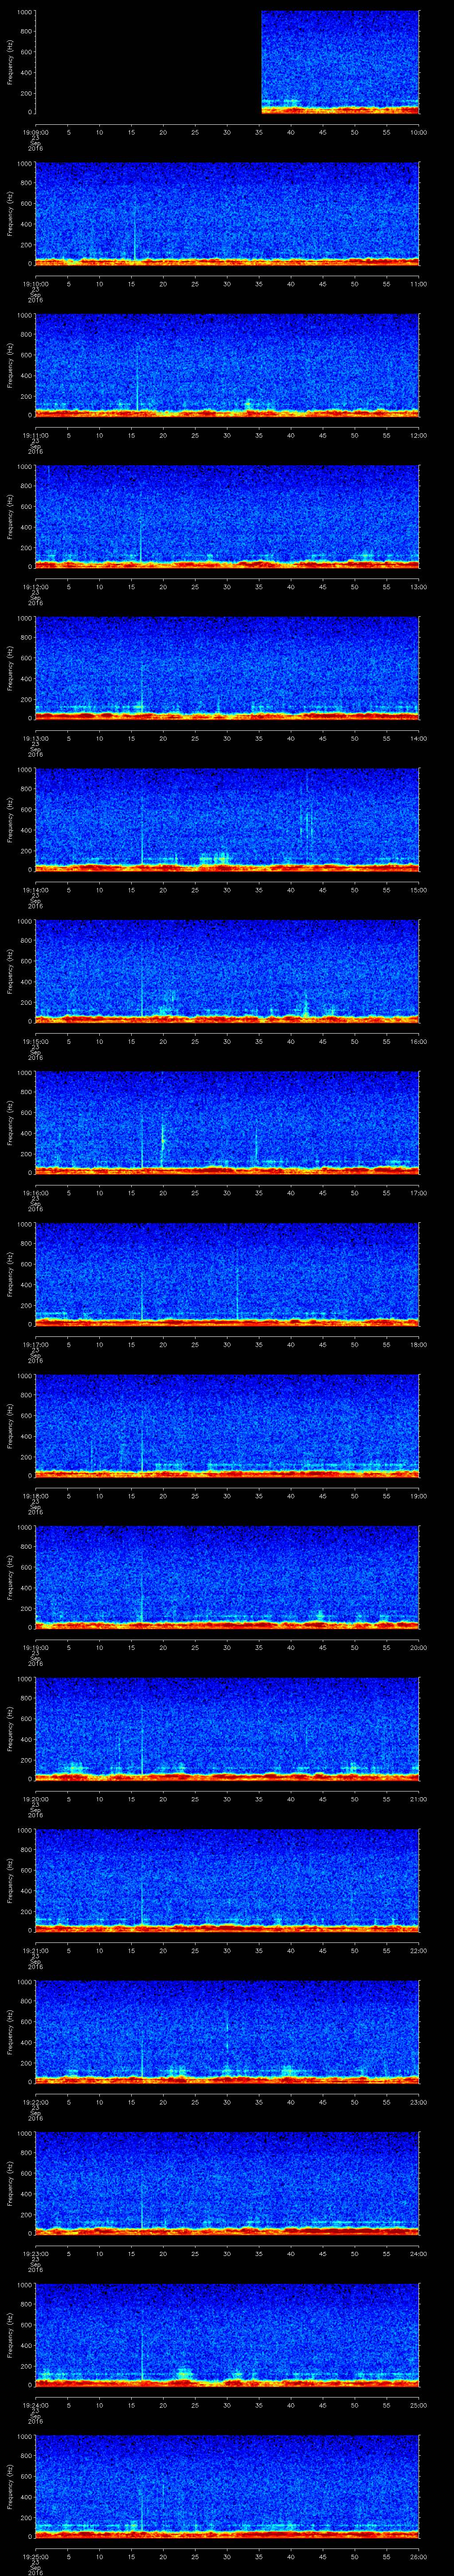The width and height of the screenshot is (454, 2576).
Task: Click the 18:00 end time label
Action: click(x=417, y=1344)
